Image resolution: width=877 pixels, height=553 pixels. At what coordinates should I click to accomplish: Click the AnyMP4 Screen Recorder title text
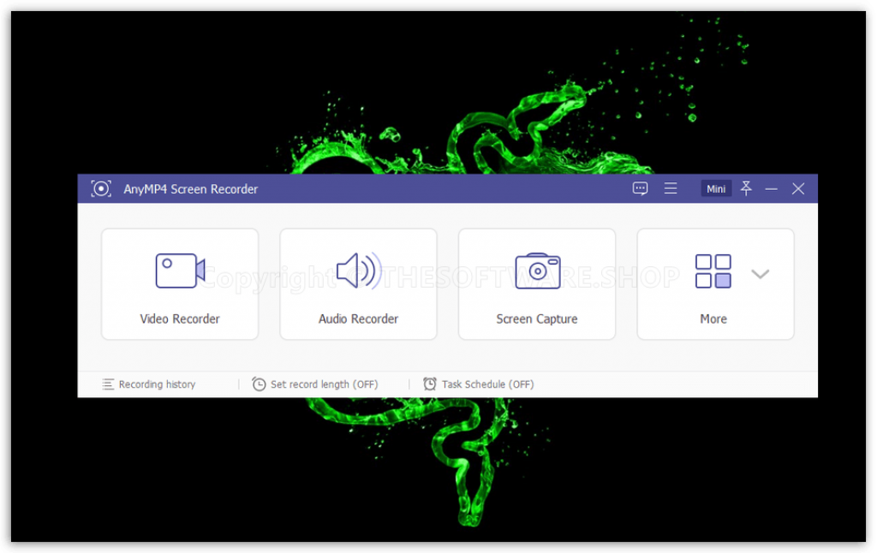191,189
